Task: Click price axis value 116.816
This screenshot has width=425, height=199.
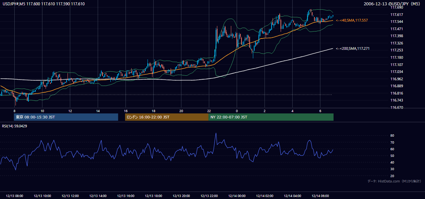Action: coord(397,93)
